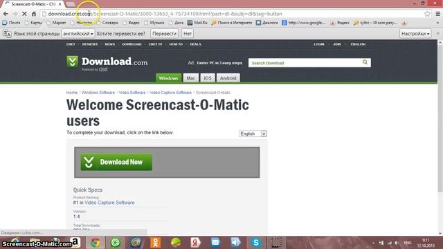Open the HOW TO menu item
The image size is (443, 249).
click(x=176, y=44)
